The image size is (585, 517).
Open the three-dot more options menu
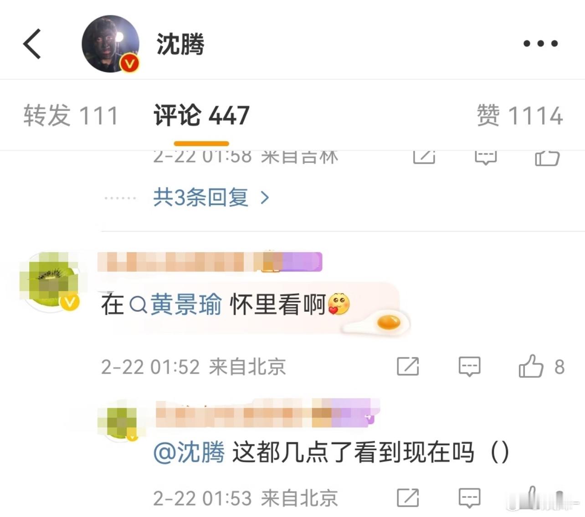coord(540,44)
